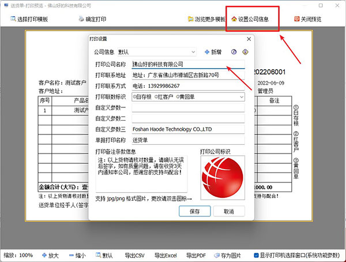
Task: Click 导出Excel in bottom bar
Action: tap(164, 254)
